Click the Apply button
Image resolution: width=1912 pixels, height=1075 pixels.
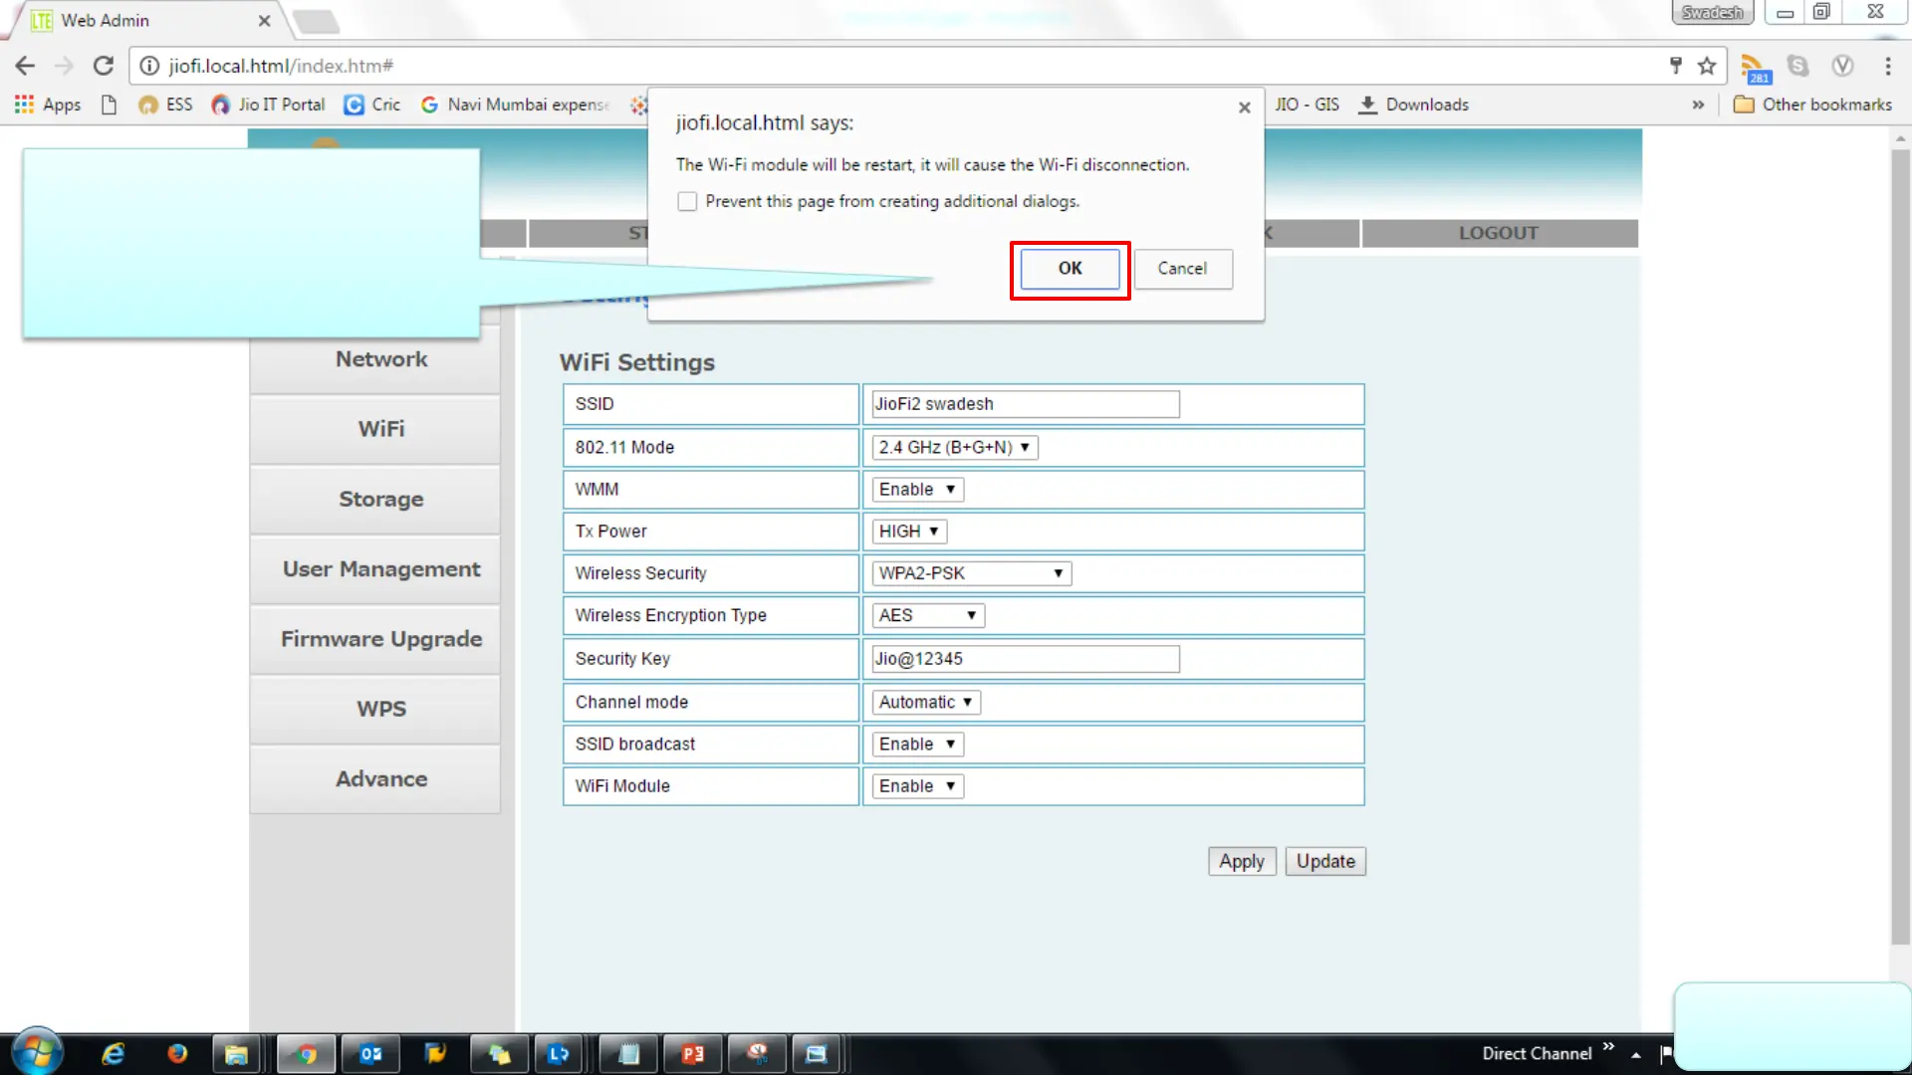[1241, 861]
